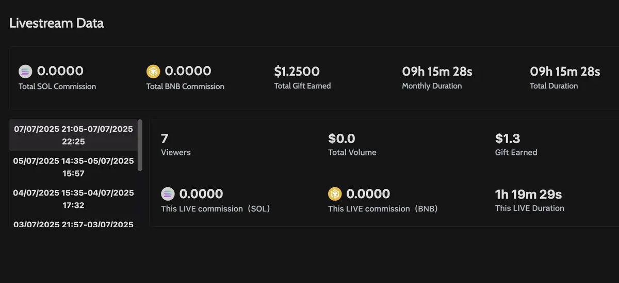Click the This LIVE commission (BNB) label
Viewport: 619px width, 283px height.
(383, 209)
